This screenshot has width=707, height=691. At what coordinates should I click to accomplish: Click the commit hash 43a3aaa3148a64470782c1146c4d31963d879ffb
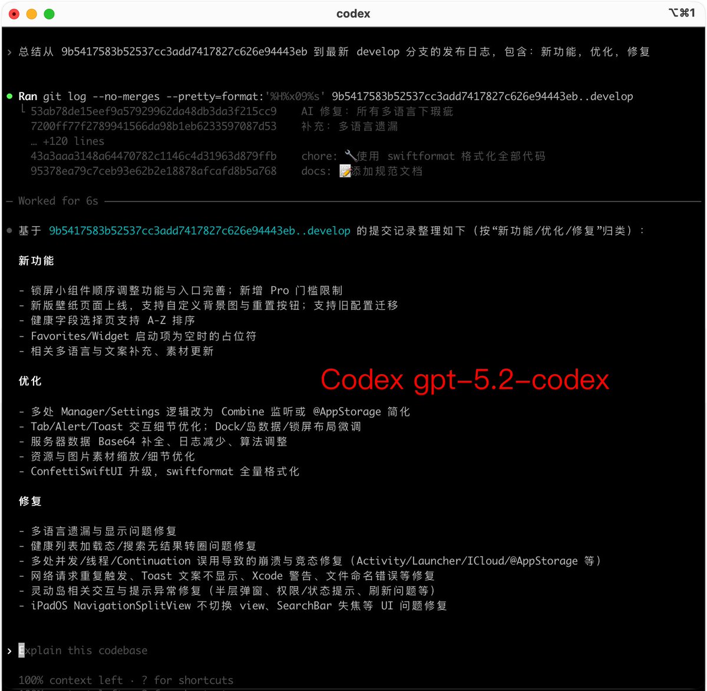point(153,156)
